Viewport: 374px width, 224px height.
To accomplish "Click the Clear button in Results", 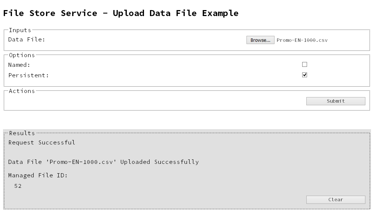I will click(x=335, y=199).
